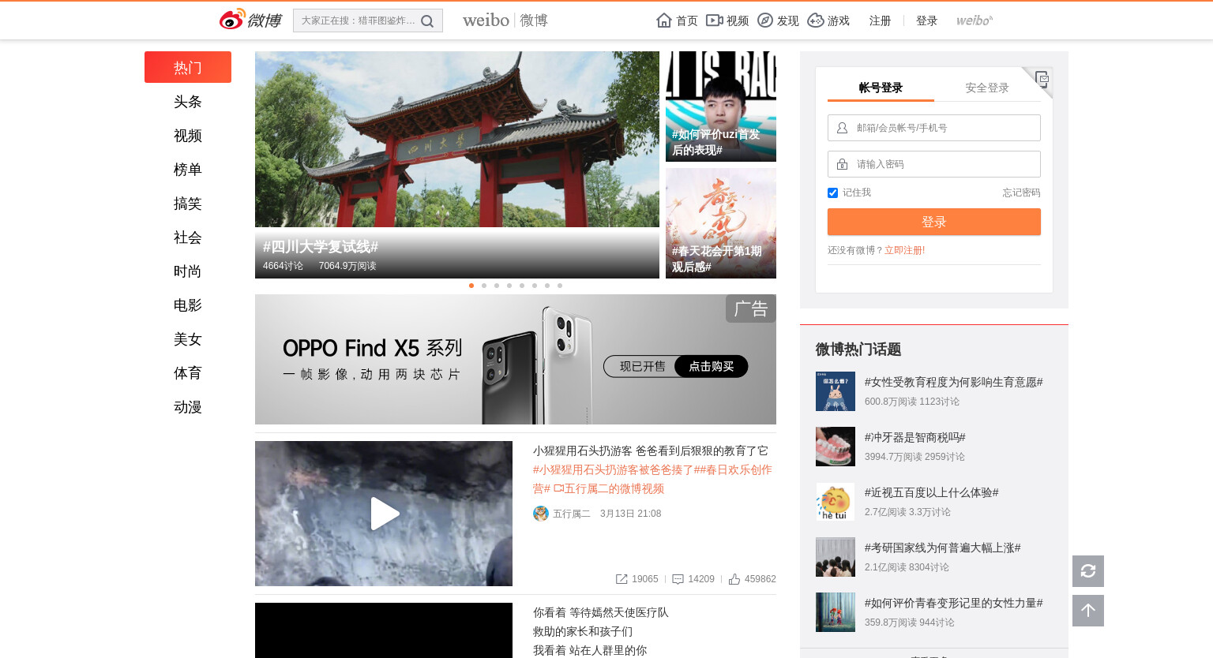Select 热门 category in sidebar
Image resolution: width=1213 pixels, height=658 pixels.
(188, 67)
